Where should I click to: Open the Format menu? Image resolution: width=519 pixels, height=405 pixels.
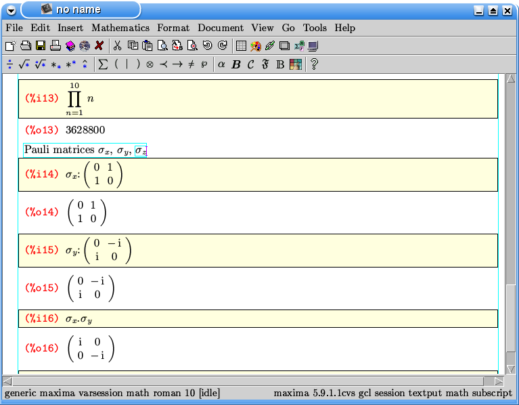tap(173, 28)
